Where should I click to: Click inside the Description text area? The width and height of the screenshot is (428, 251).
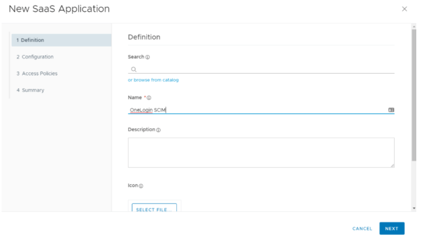[x=261, y=152]
